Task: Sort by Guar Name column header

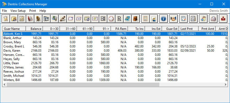Action: 14,29
